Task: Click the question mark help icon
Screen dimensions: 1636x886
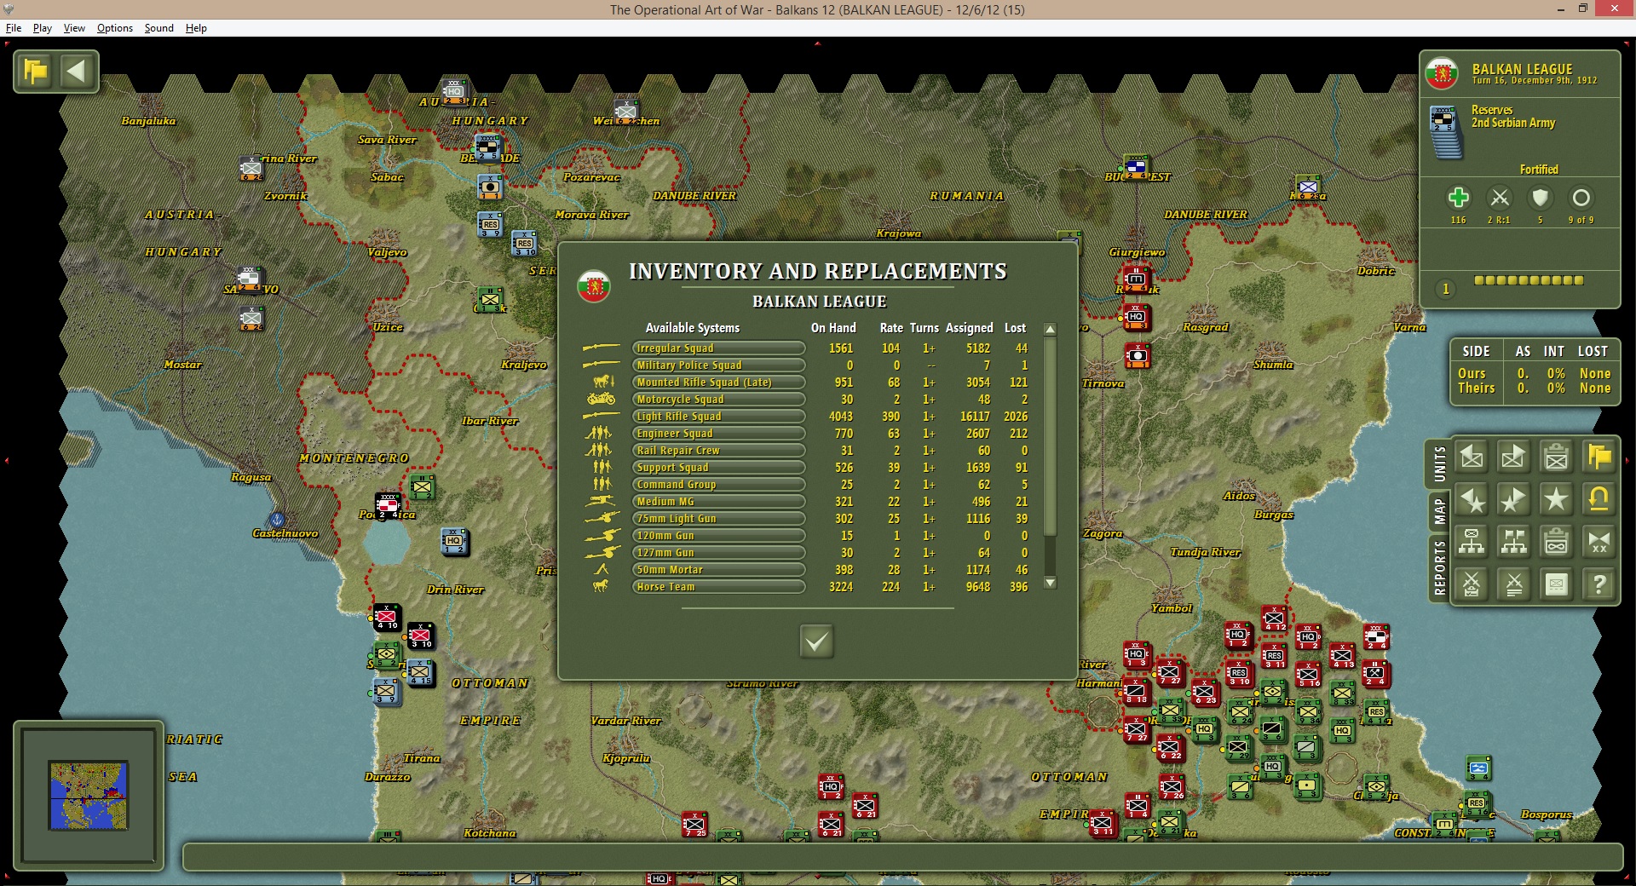Action: [x=1599, y=584]
